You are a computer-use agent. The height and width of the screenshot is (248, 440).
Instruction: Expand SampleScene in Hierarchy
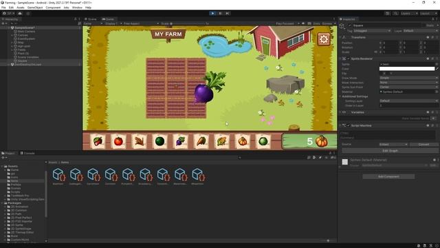[9, 28]
